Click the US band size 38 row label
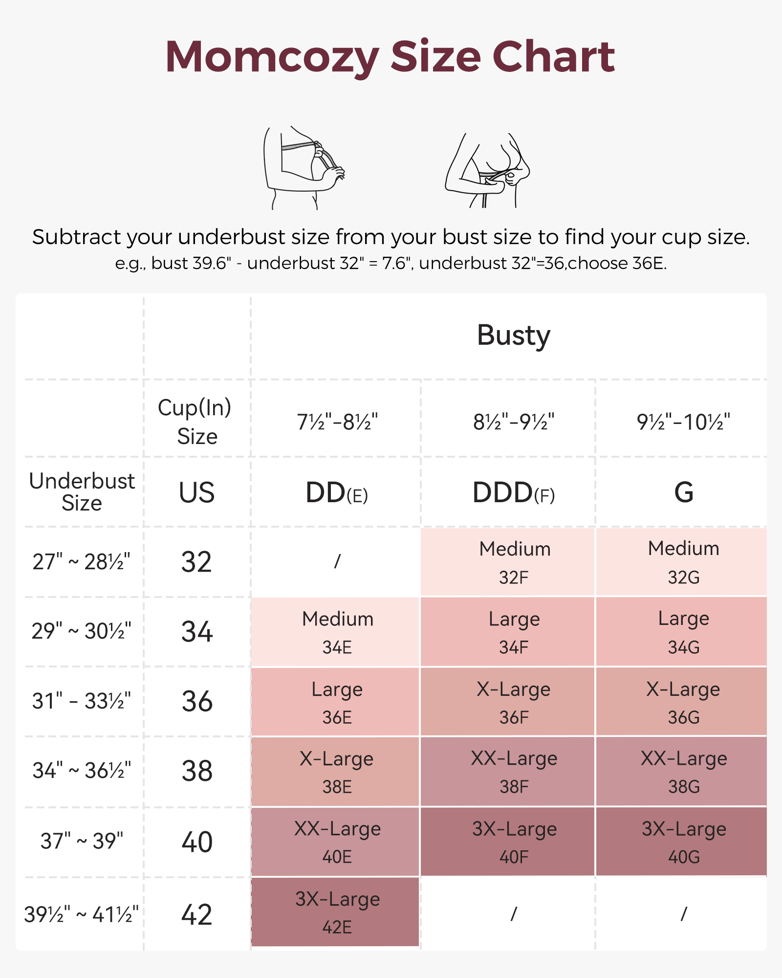 [x=197, y=772]
